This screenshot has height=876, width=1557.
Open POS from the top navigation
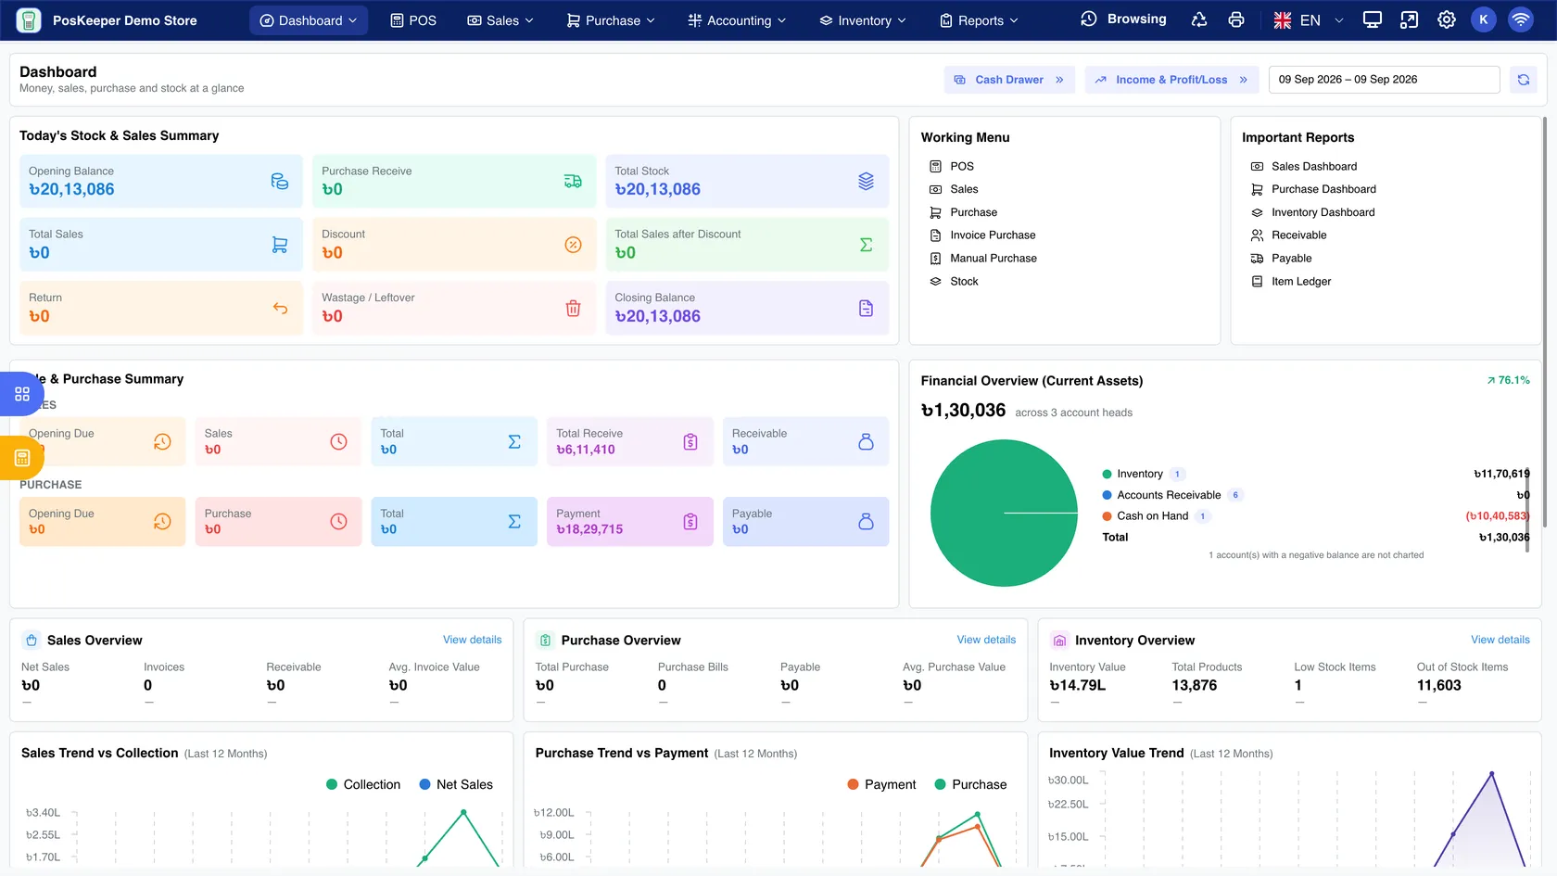tap(412, 20)
